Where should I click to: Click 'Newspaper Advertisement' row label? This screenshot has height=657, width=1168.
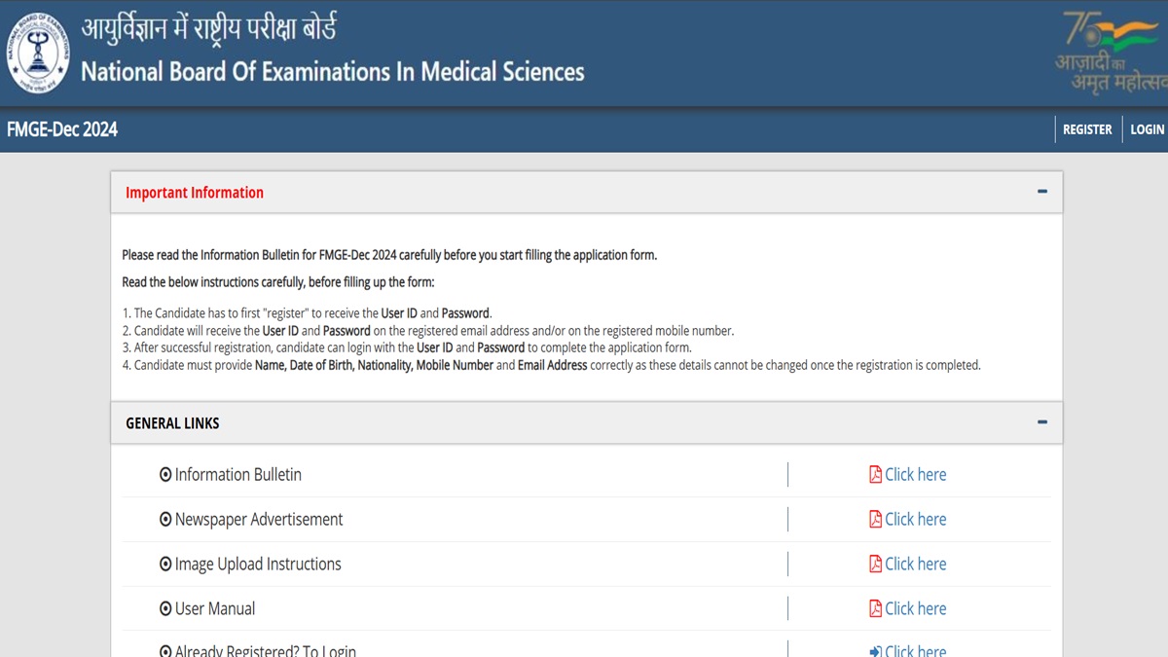coord(259,520)
